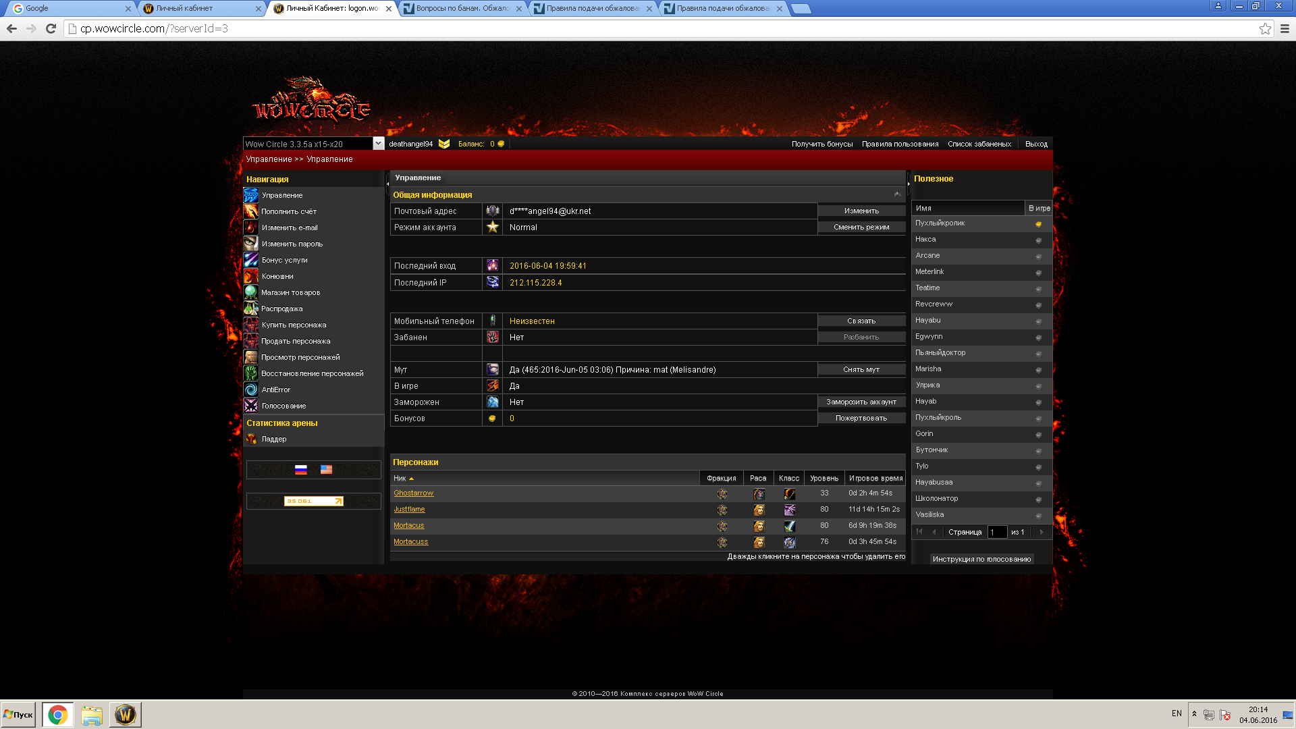Open the World of Warcraft taskbar icon
The image size is (1296, 729).
(x=126, y=715)
